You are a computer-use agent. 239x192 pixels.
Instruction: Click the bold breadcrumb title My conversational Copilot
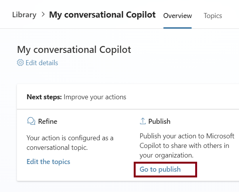[x=102, y=15]
